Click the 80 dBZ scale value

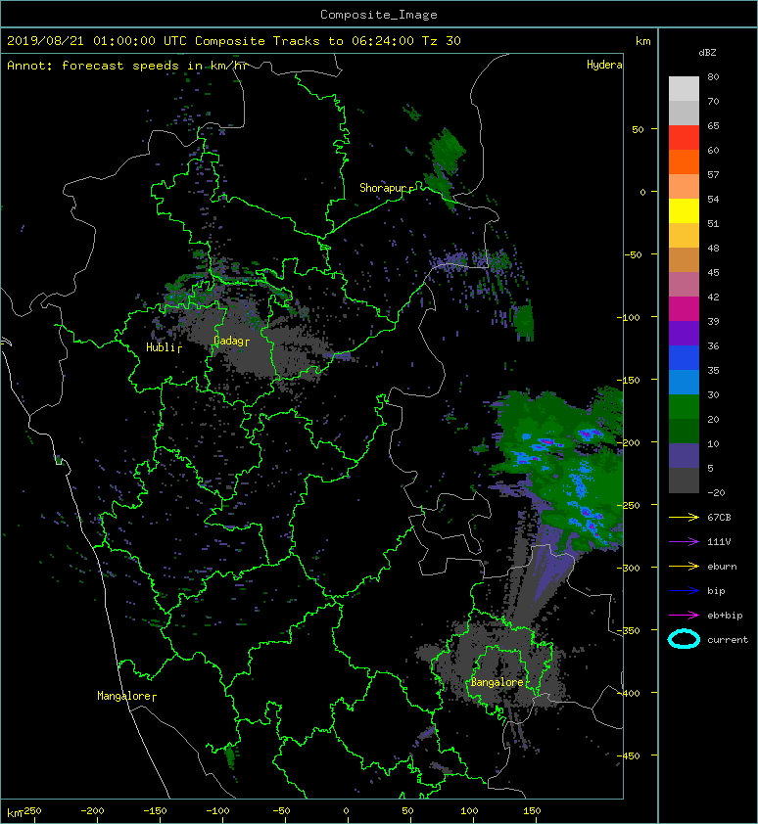713,76
